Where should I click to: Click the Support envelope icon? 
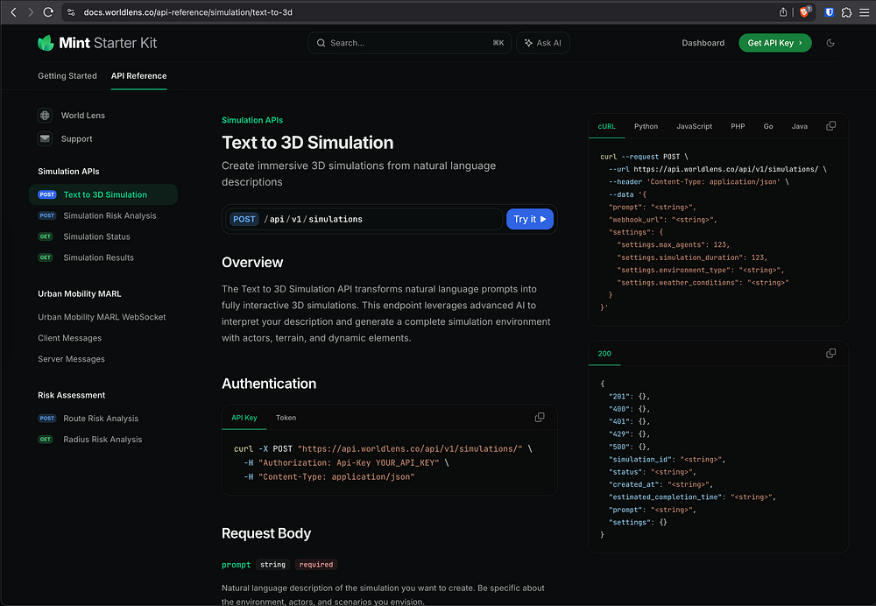click(x=46, y=138)
